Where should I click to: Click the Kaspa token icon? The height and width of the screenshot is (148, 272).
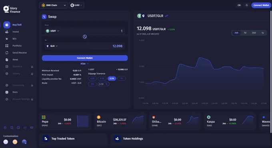208,117
